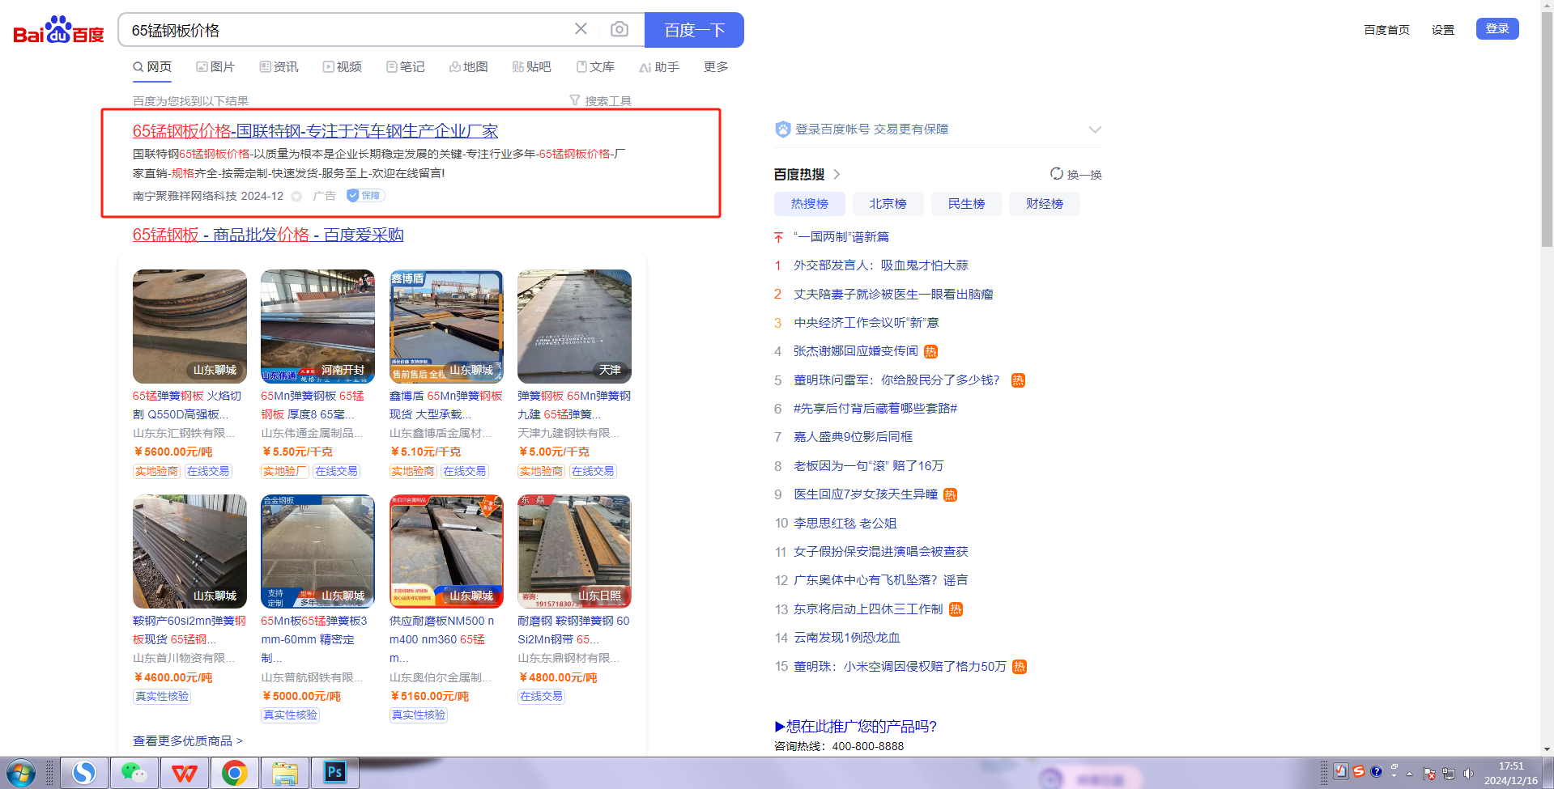Select the 财经榜 hot list tab
The image size is (1554, 789).
(x=1045, y=204)
